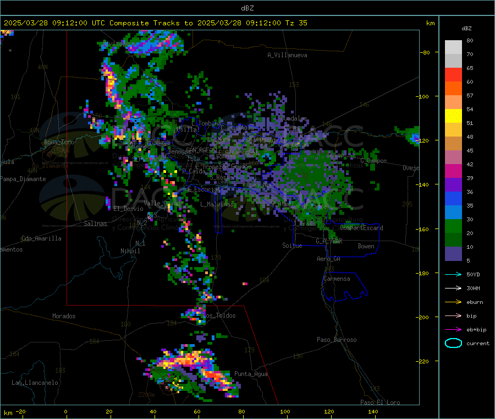This screenshot has width=495, height=419.
Task: Select the dark orange 57-60 dBZ swatch
Action: pos(453,89)
